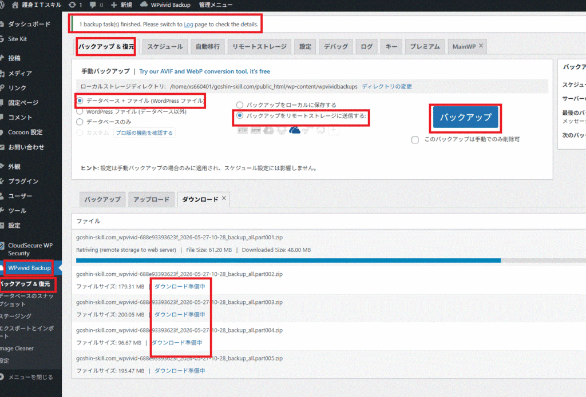Switch to the デバッグ tab
Screen dimensions: 586x397
click(x=335, y=47)
